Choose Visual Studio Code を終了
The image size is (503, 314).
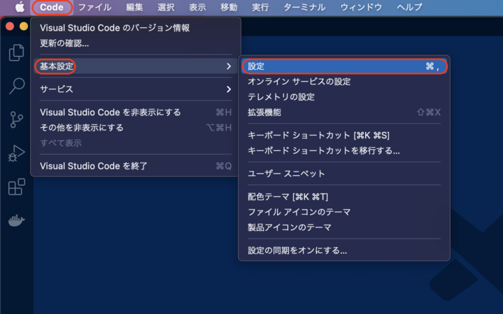click(x=136, y=166)
